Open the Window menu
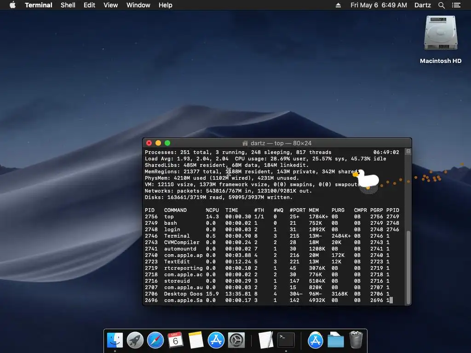Viewport: 471px width, 353px height. pyautogui.click(x=138, y=5)
